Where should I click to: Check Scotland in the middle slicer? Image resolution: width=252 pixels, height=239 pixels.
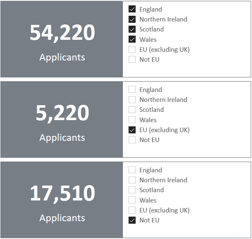132,109
